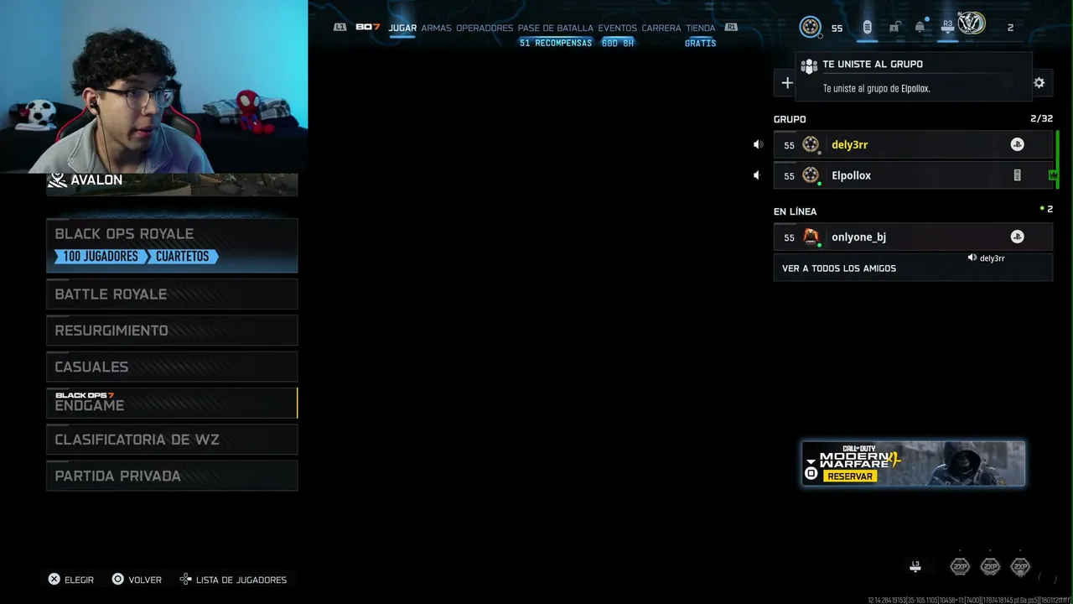This screenshot has width=1073, height=604.
Task: Open the EVENTOS tab
Action: coord(617,28)
